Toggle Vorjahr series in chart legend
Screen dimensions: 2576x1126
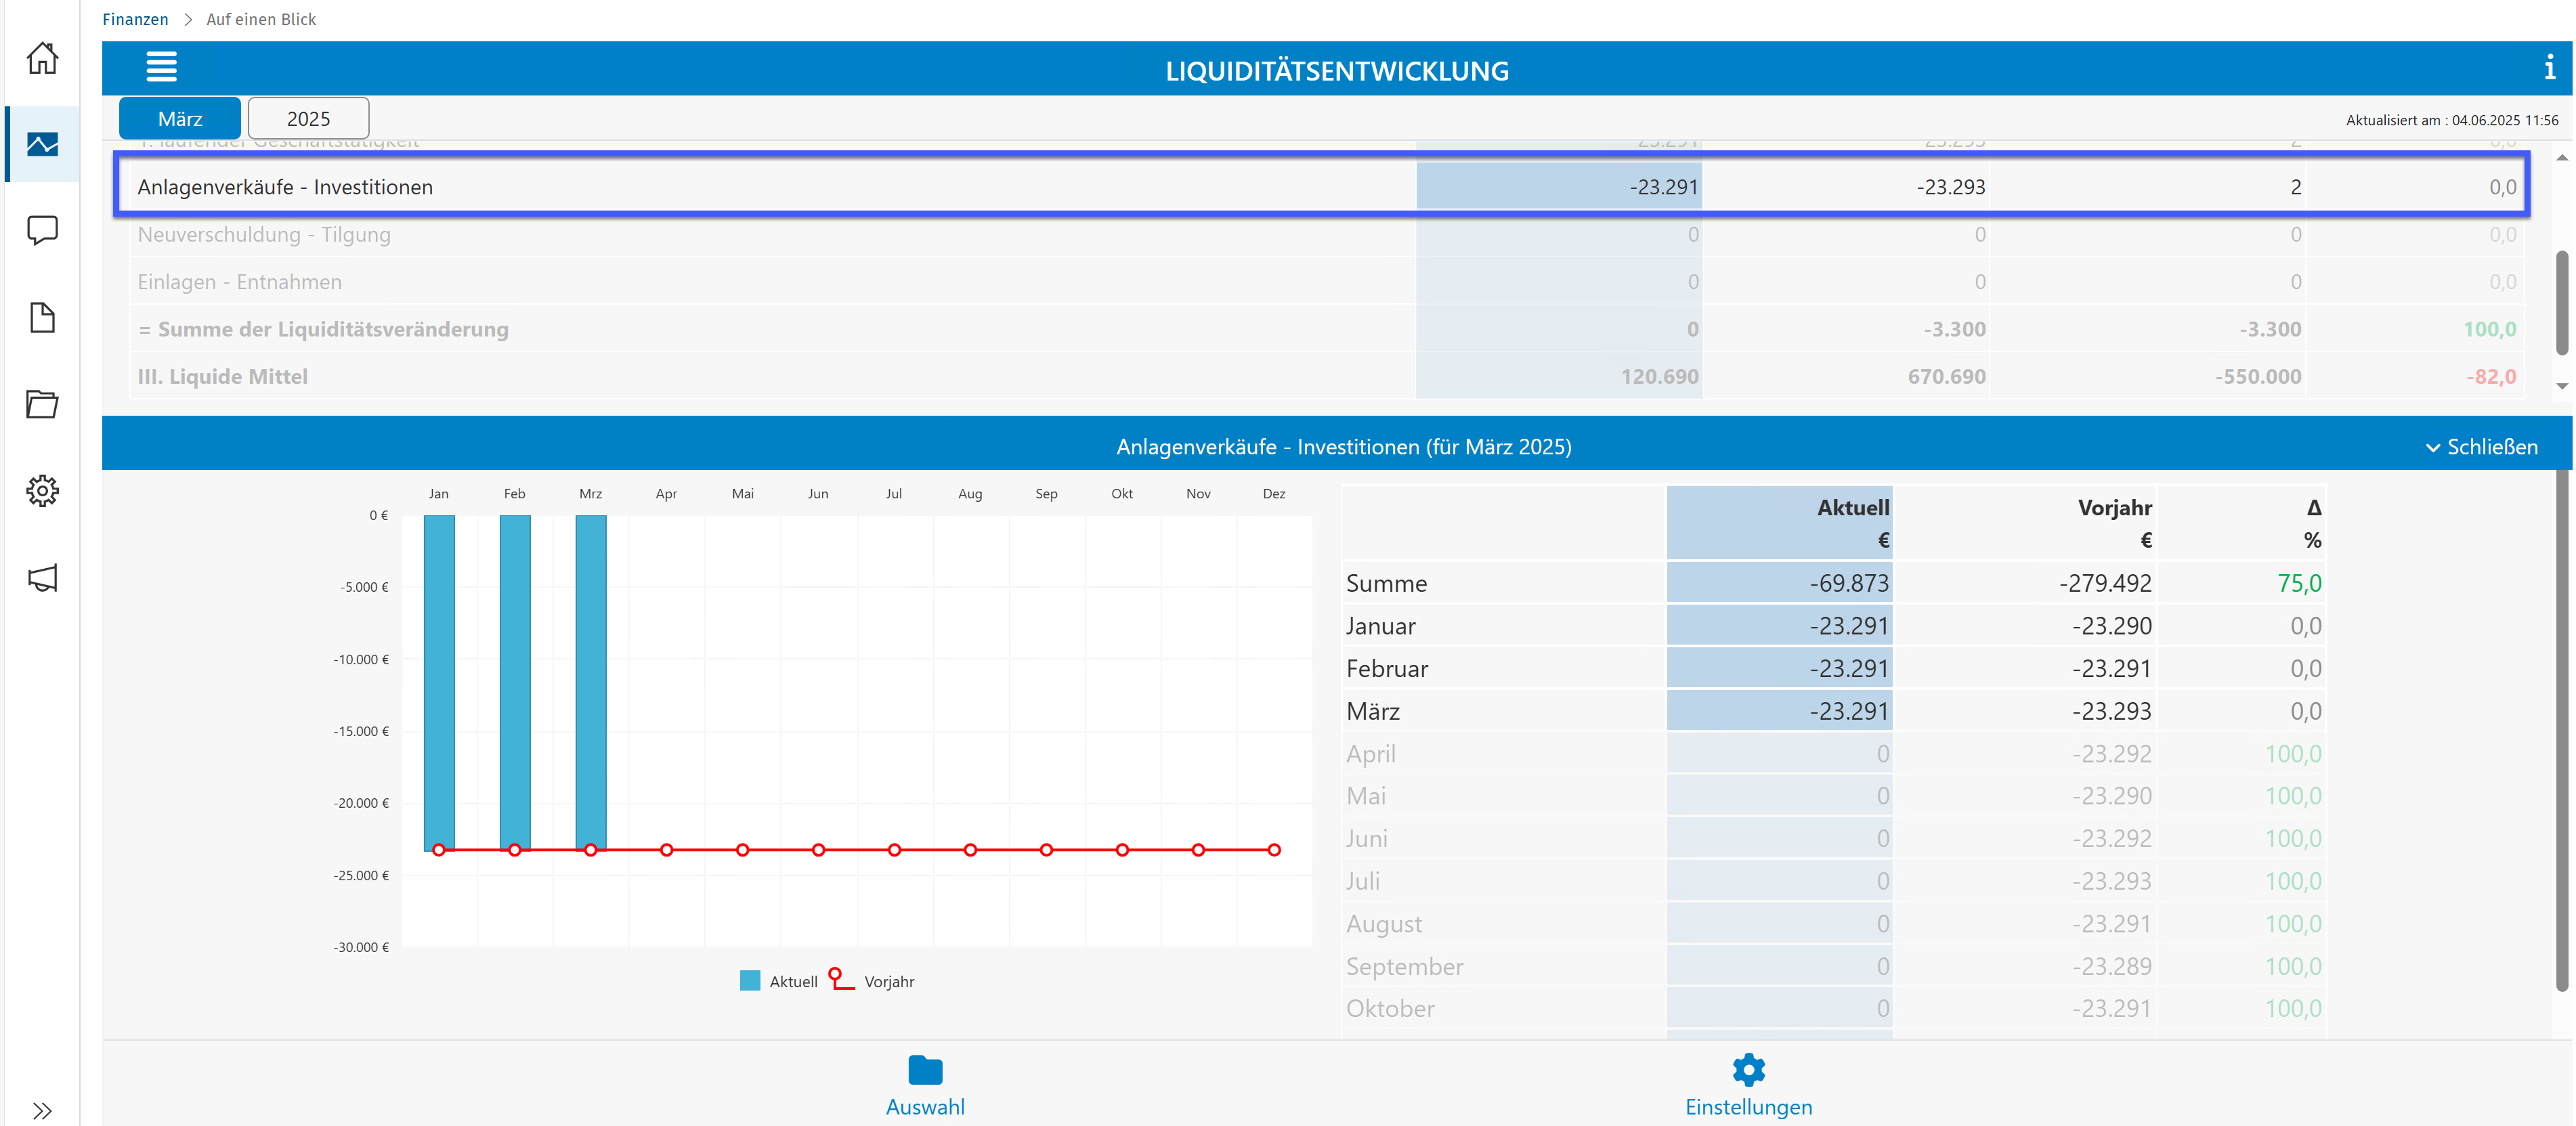tap(872, 981)
